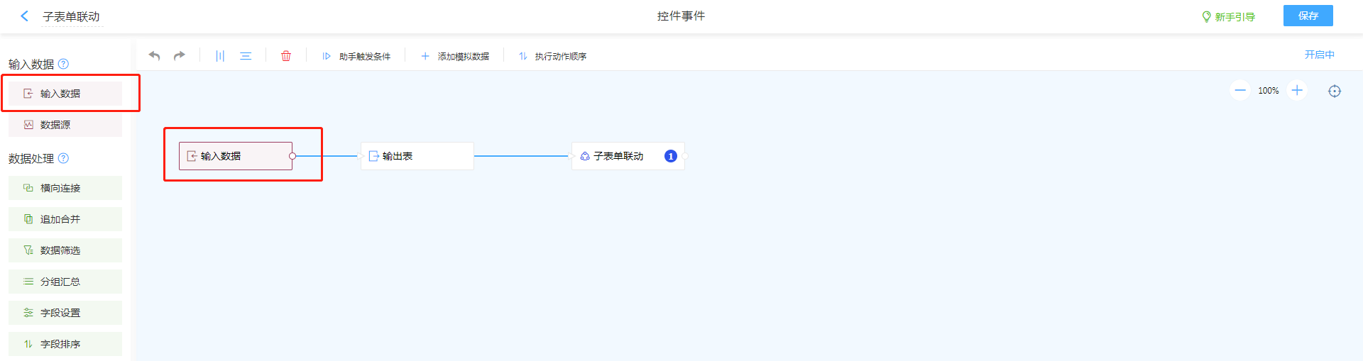
Task: Click the redo arrow in toolbar
Action: (x=180, y=56)
